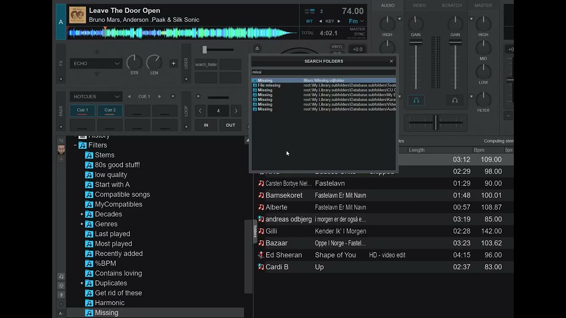Toggle VINYL mode button
The image size is (566, 318).
(337, 47)
